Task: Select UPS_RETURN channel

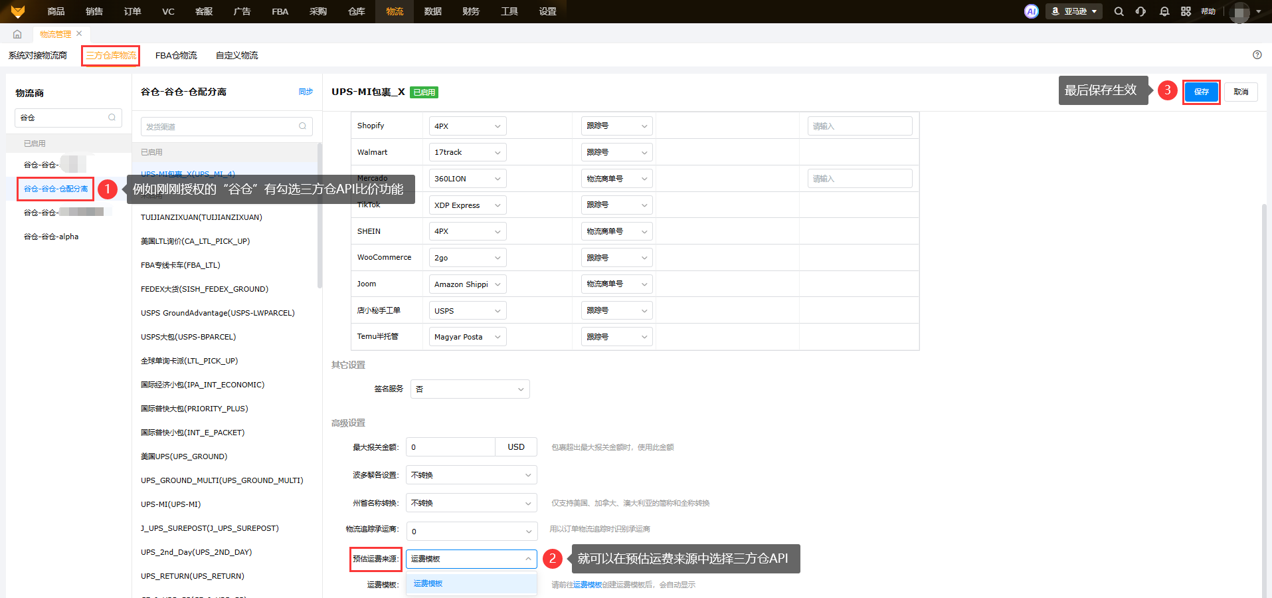Action: click(x=193, y=576)
